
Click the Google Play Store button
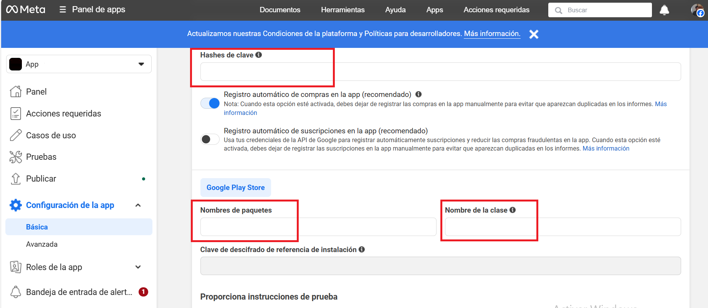[x=235, y=187]
